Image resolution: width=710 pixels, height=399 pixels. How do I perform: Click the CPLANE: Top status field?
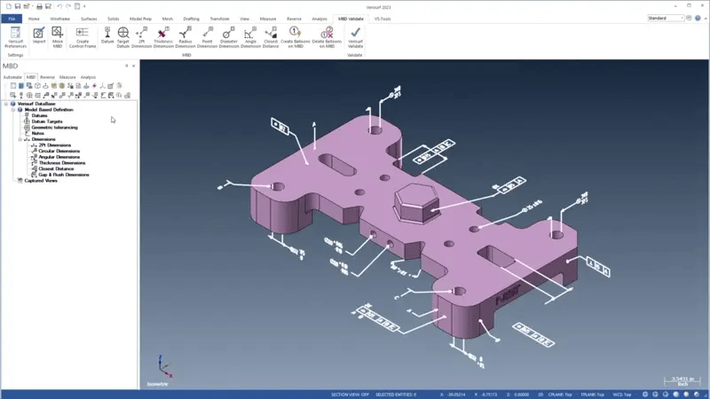tap(561, 394)
